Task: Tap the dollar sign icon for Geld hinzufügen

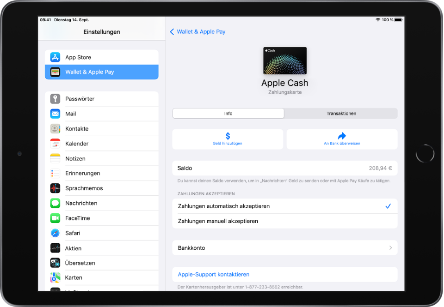Action: click(228, 136)
